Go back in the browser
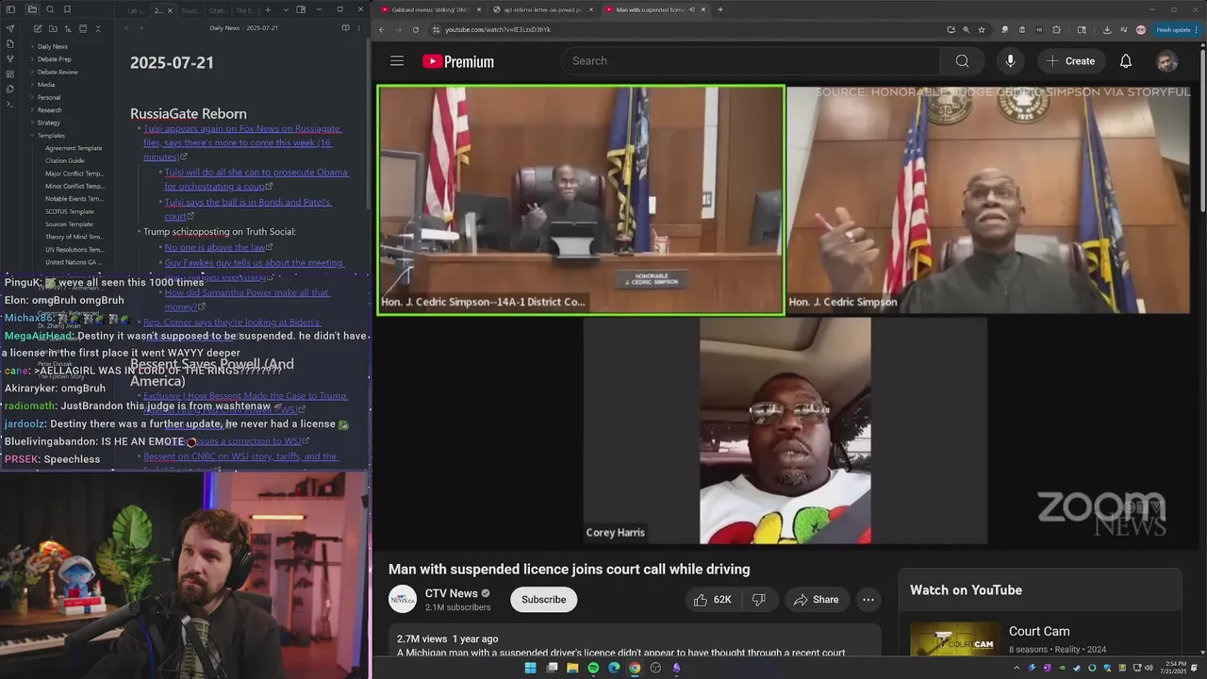 click(x=382, y=29)
